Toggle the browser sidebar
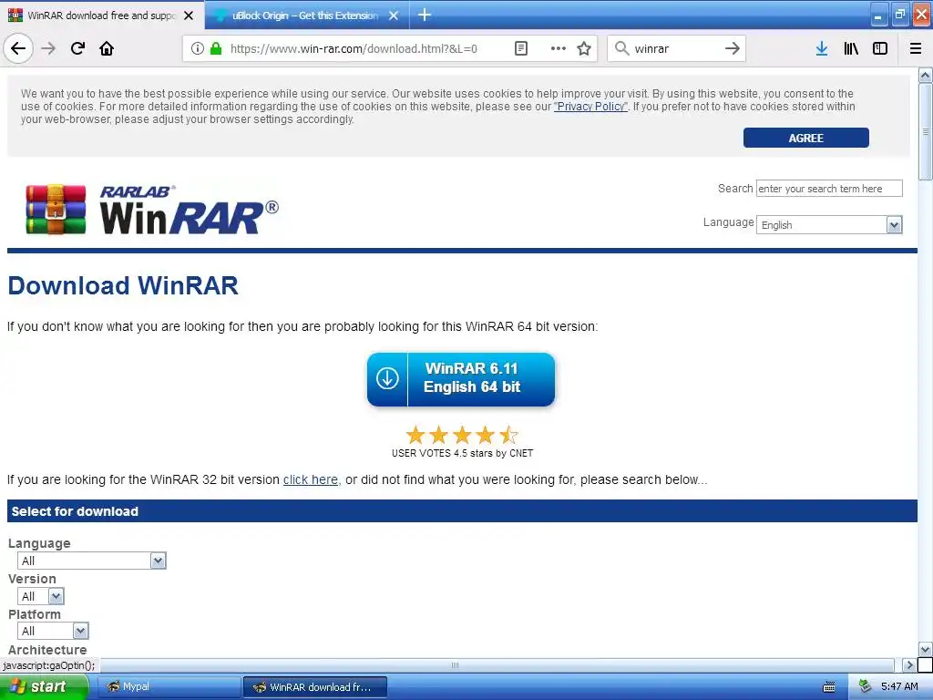The height and width of the screenshot is (700, 933). (x=880, y=48)
